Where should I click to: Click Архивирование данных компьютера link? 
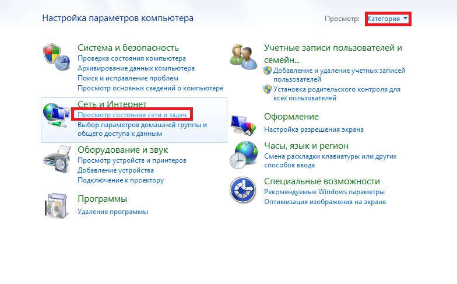point(136,68)
